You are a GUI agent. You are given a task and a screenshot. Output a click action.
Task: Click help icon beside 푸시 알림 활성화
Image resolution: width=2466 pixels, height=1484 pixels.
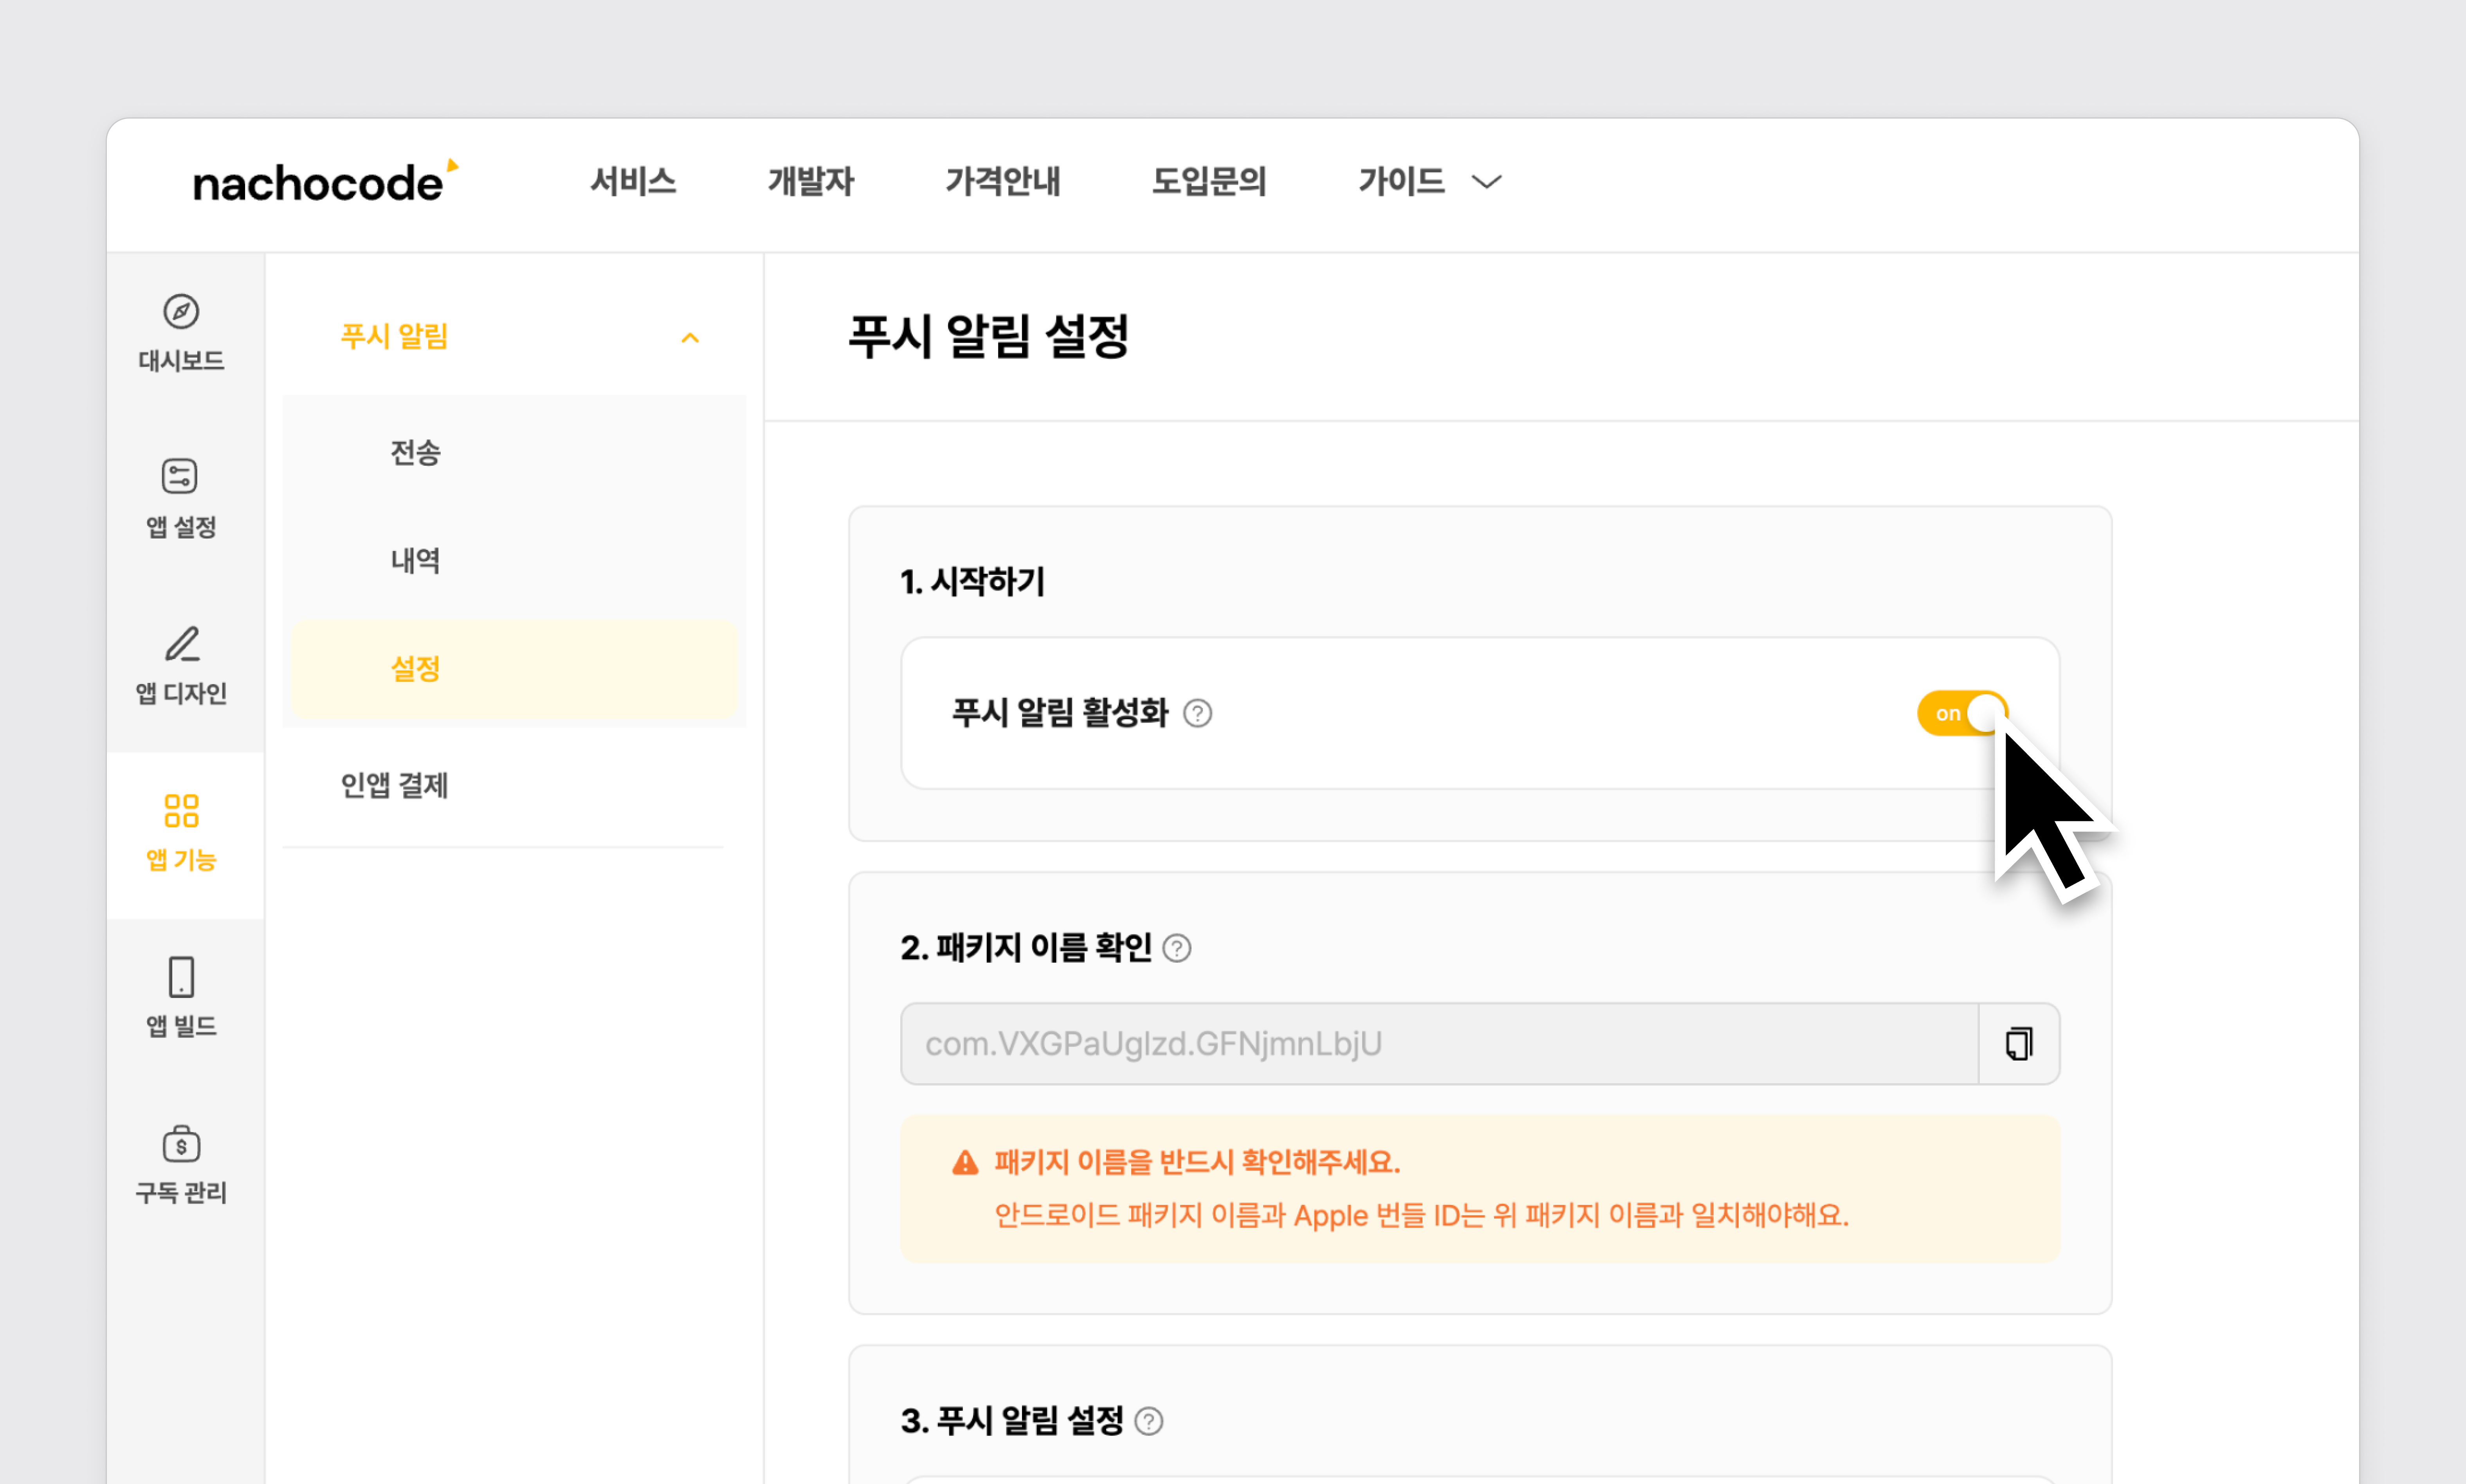(1197, 714)
